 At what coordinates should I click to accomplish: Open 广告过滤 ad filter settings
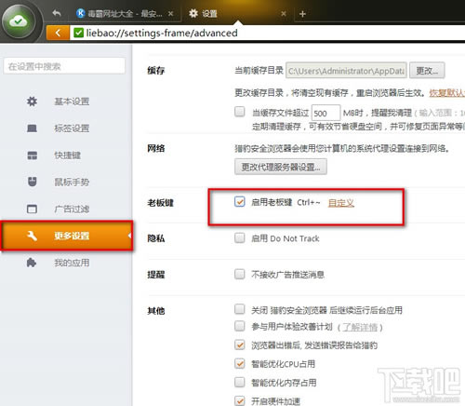[x=72, y=209]
